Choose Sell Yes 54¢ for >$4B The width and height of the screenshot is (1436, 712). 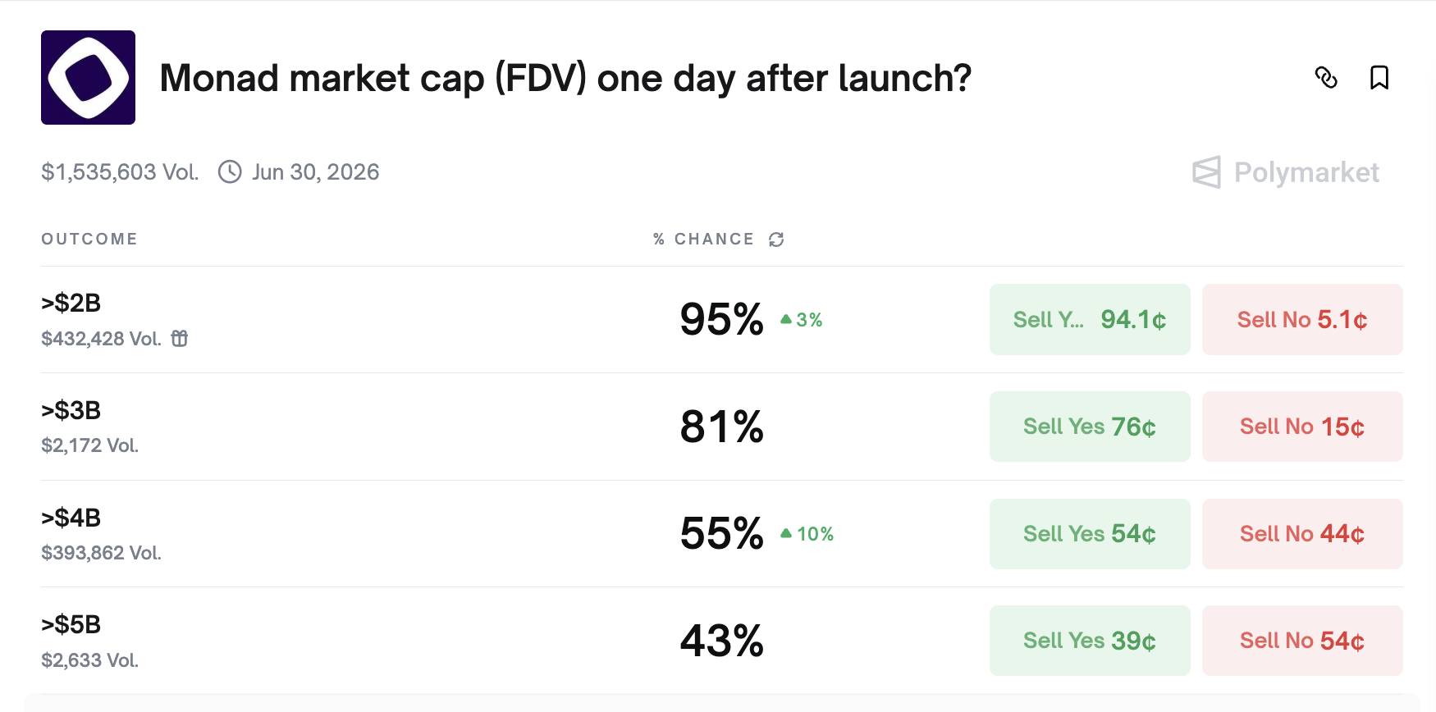click(1089, 534)
